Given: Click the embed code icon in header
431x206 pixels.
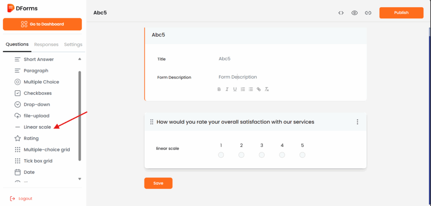Looking at the screenshot, I should pyautogui.click(x=341, y=13).
